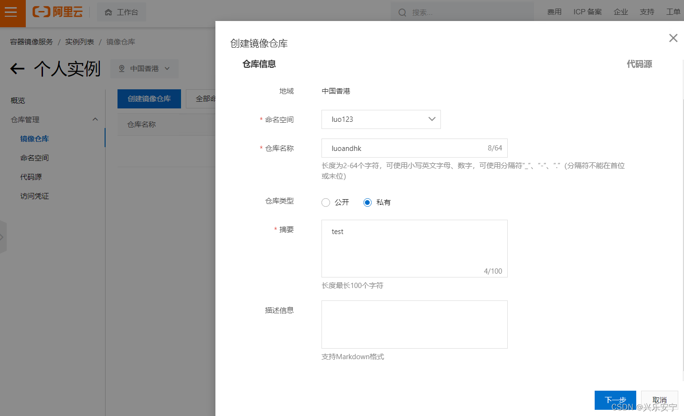684x416 pixels.
Task: Click the back arrow beside 个人实例
Action: (17, 69)
